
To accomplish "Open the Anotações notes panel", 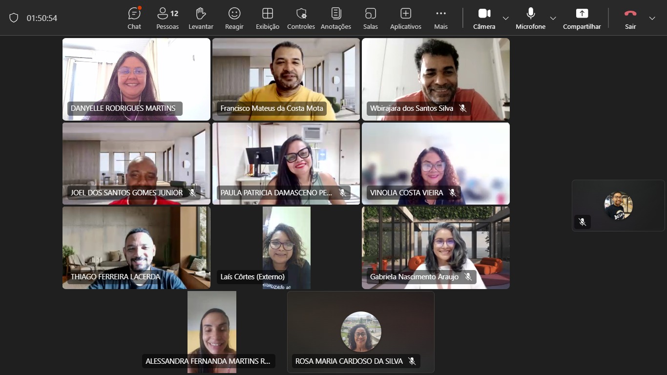I will [336, 18].
